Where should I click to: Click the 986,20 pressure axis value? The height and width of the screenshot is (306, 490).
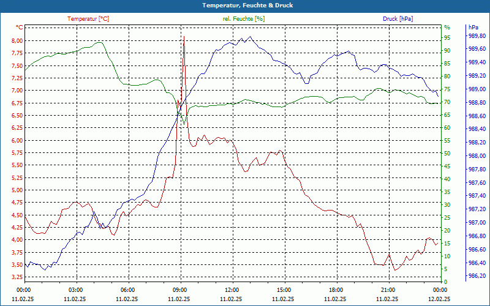477,276
